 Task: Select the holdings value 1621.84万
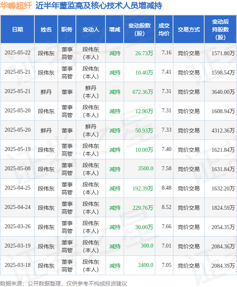[x=223, y=150]
